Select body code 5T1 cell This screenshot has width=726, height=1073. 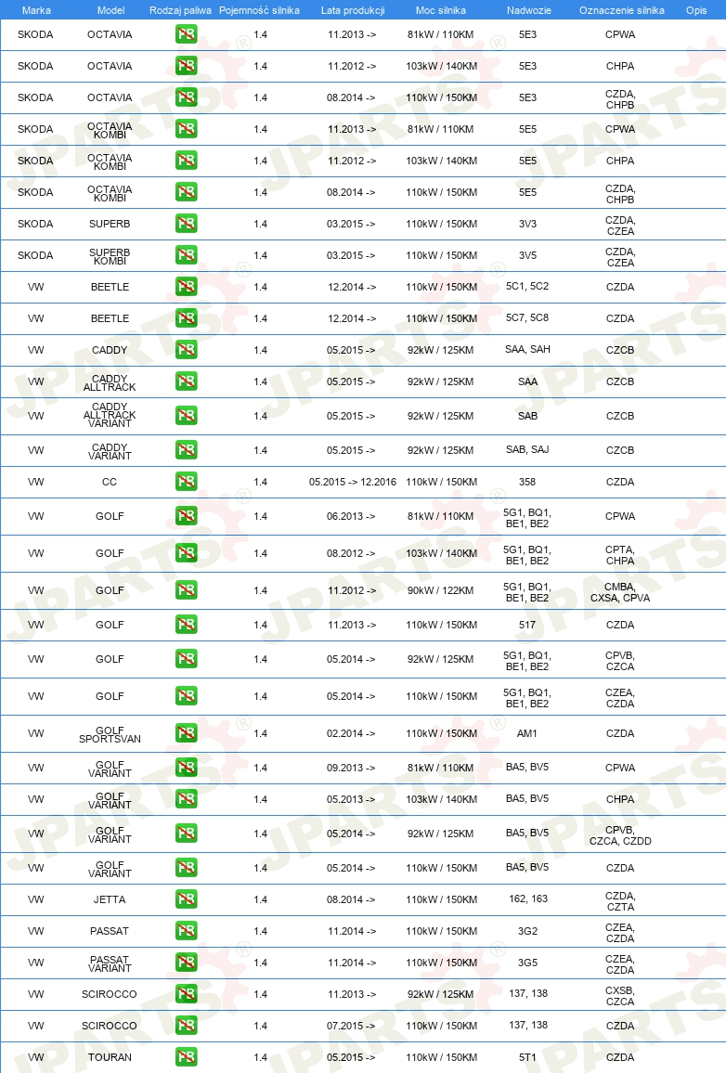pyautogui.click(x=527, y=1057)
